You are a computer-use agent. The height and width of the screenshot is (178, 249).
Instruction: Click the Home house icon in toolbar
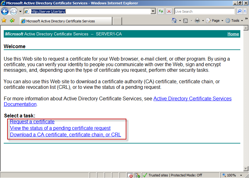pyautogui.click(x=175, y=21)
